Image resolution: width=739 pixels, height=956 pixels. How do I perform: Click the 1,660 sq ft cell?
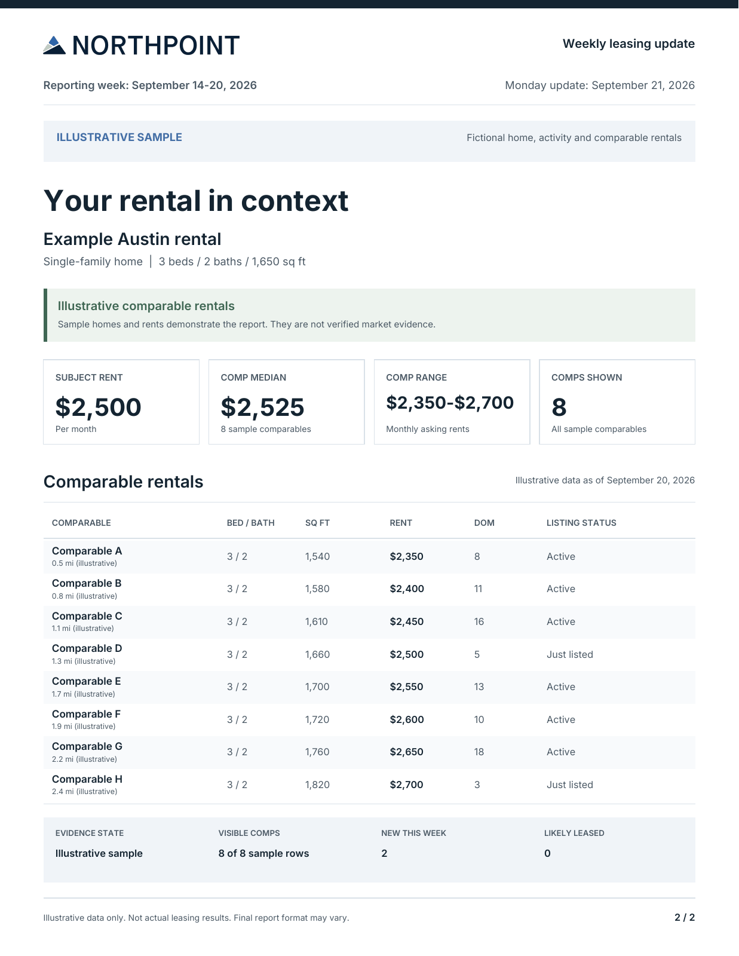(x=317, y=654)
